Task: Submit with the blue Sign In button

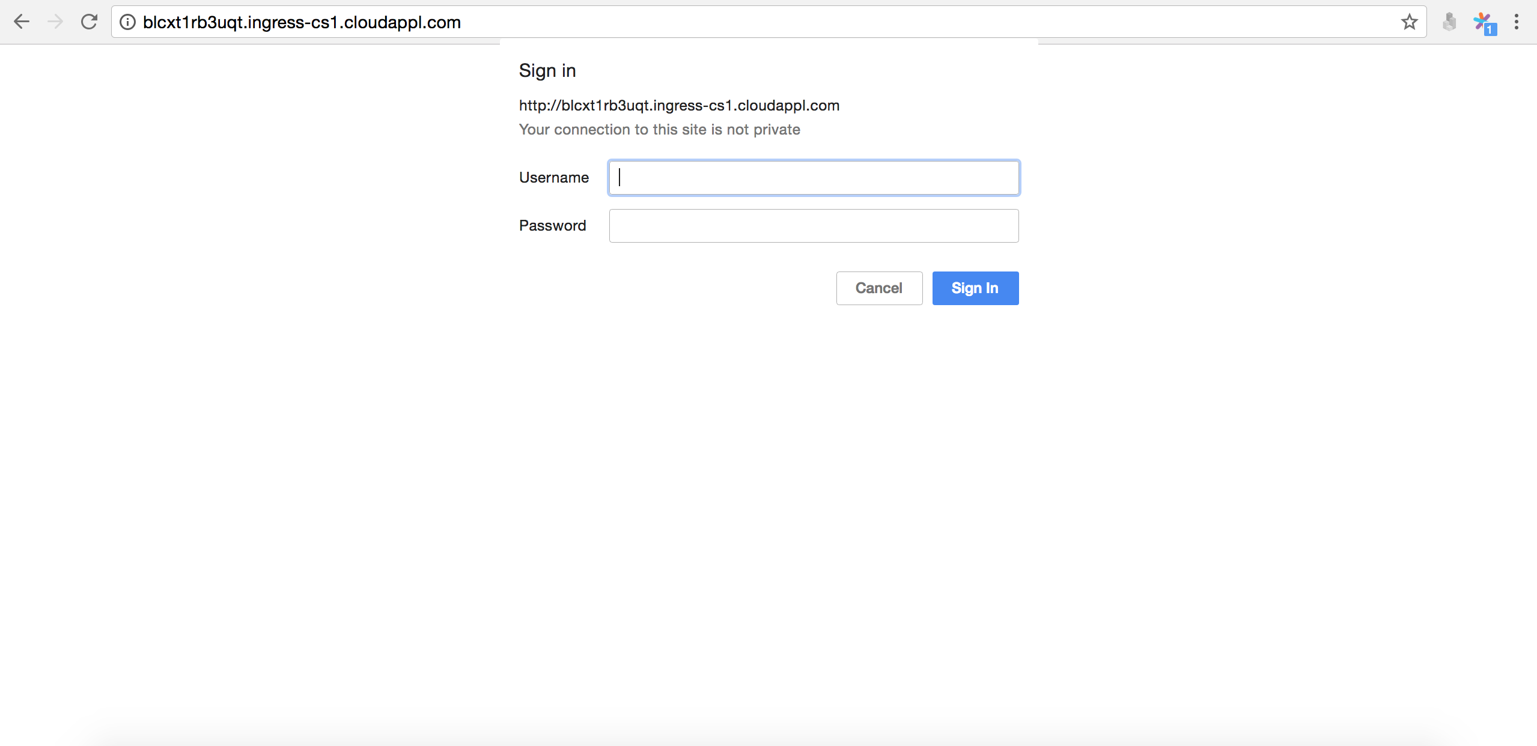Action: [x=975, y=288]
